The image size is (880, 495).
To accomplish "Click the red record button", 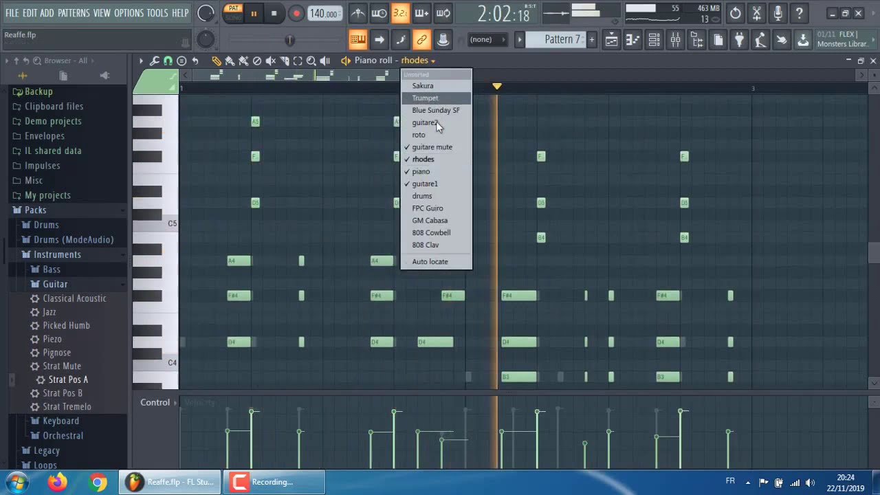I will pyautogui.click(x=296, y=14).
